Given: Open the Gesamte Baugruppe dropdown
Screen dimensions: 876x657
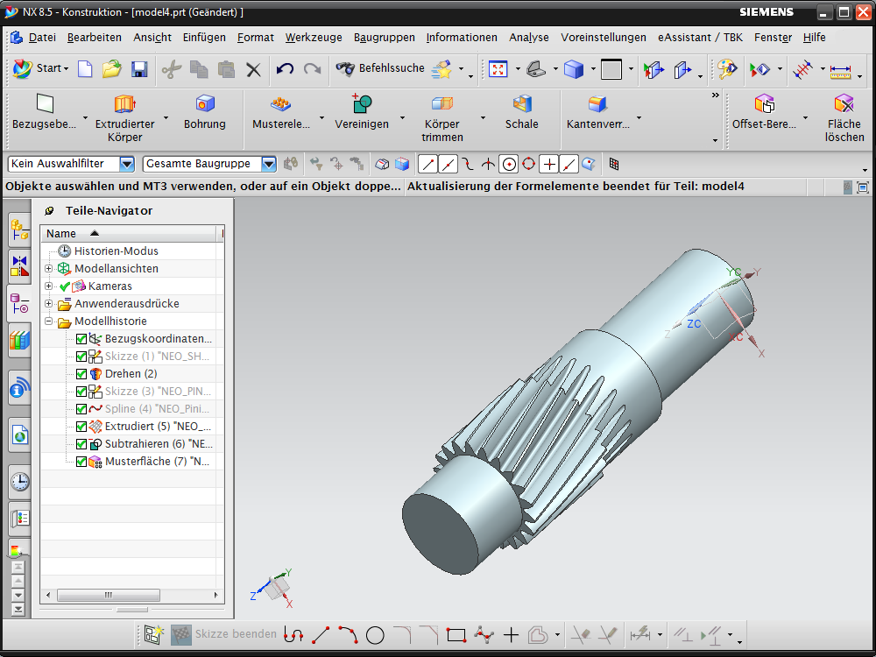Looking at the screenshot, I should (268, 164).
